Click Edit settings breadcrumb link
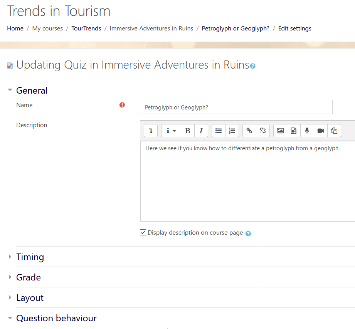This screenshot has width=355, height=329. pos(294,28)
